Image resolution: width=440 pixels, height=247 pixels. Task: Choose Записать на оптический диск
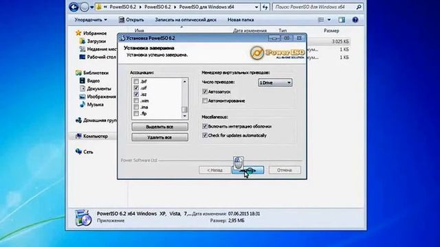click(186, 20)
